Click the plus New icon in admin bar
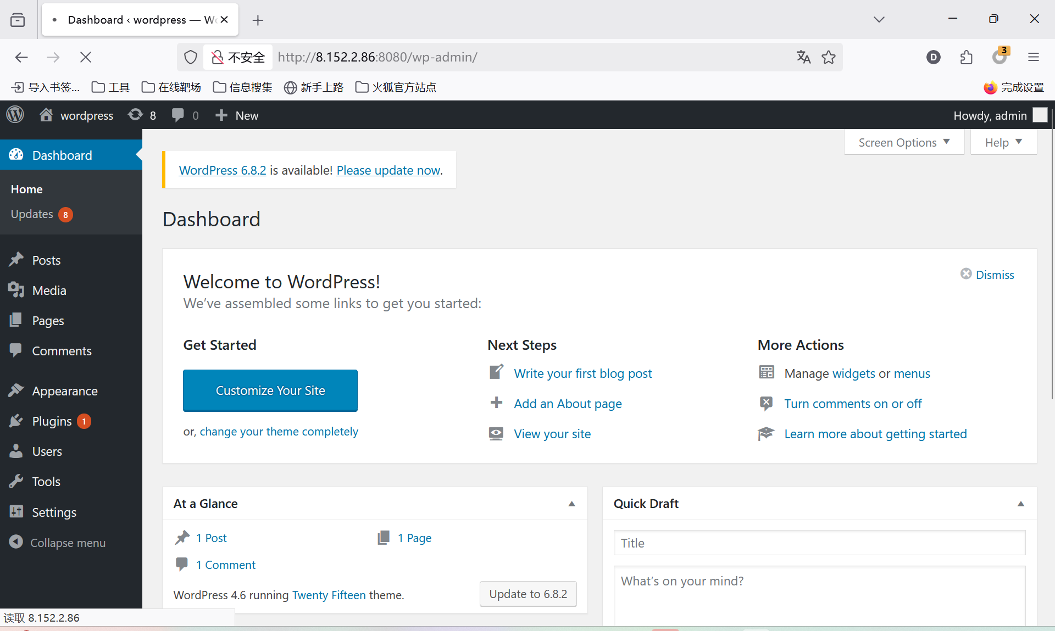 pos(221,115)
